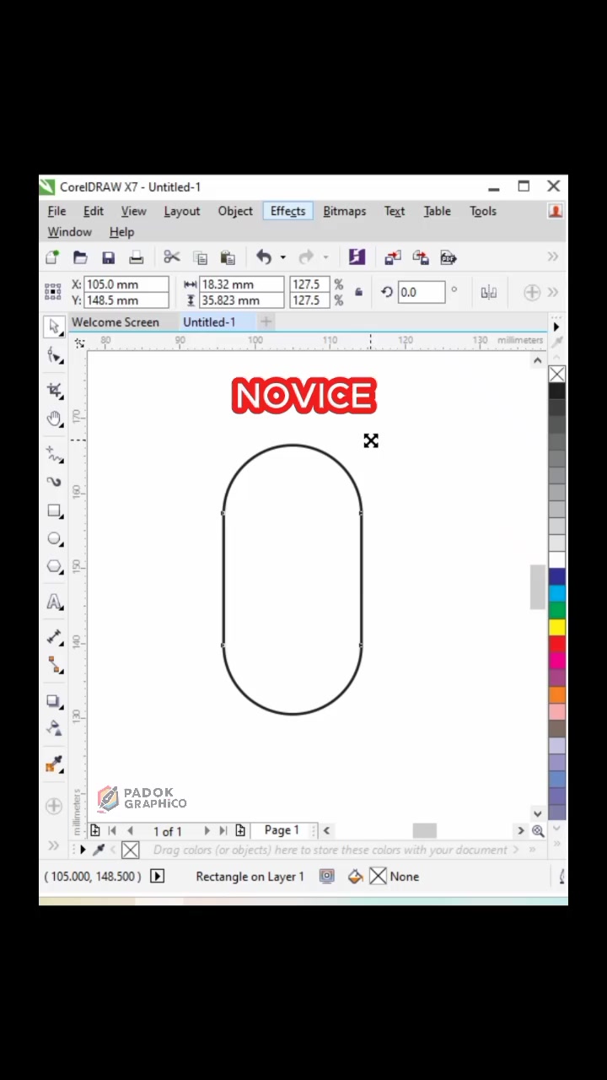The height and width of the screenshot is (1080, 607).
Task: Click the fill color bucket in status bar
Action: coord(355,877)
